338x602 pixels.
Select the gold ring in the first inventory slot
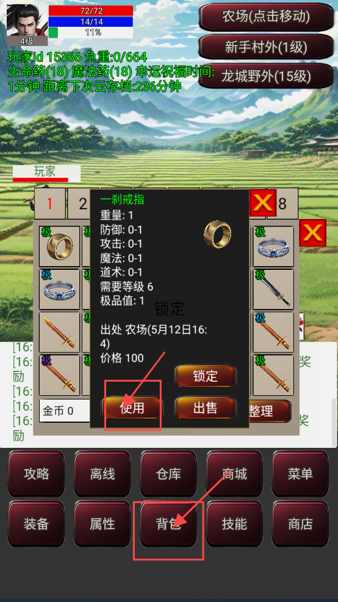(x=59, y=246)
